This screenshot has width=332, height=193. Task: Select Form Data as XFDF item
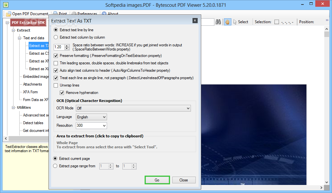pos(36,100)
